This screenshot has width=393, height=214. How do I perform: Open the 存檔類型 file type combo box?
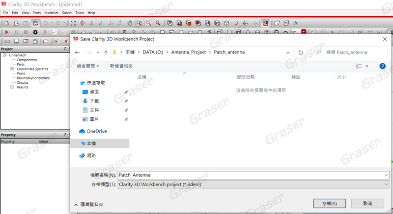[253, 185]
